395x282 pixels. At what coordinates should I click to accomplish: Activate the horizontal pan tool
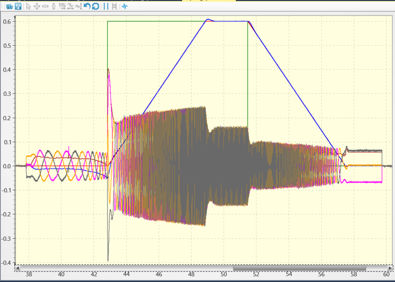45,6
